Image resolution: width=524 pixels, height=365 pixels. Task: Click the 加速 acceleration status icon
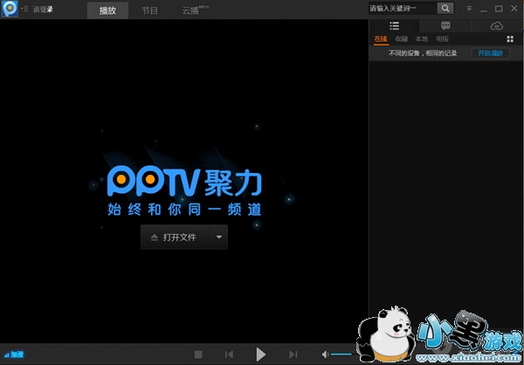[x=14, y=355]
